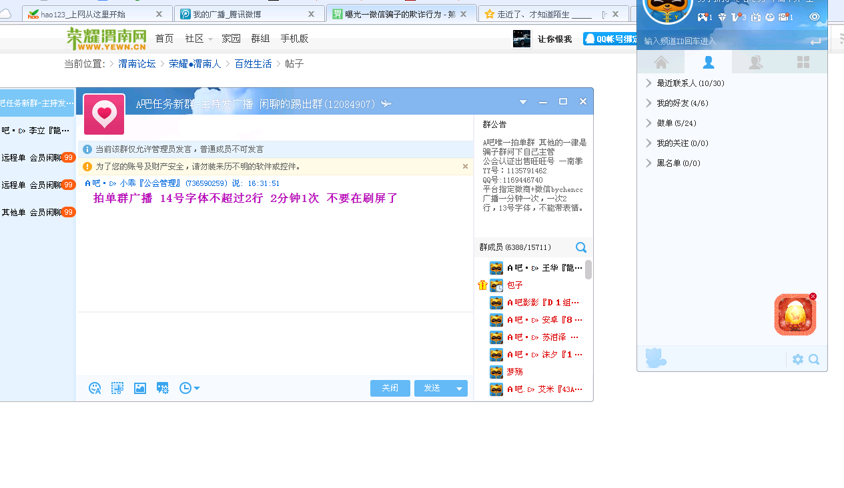
Task: Dismiss the security warning notification bar
Action: 465,166
